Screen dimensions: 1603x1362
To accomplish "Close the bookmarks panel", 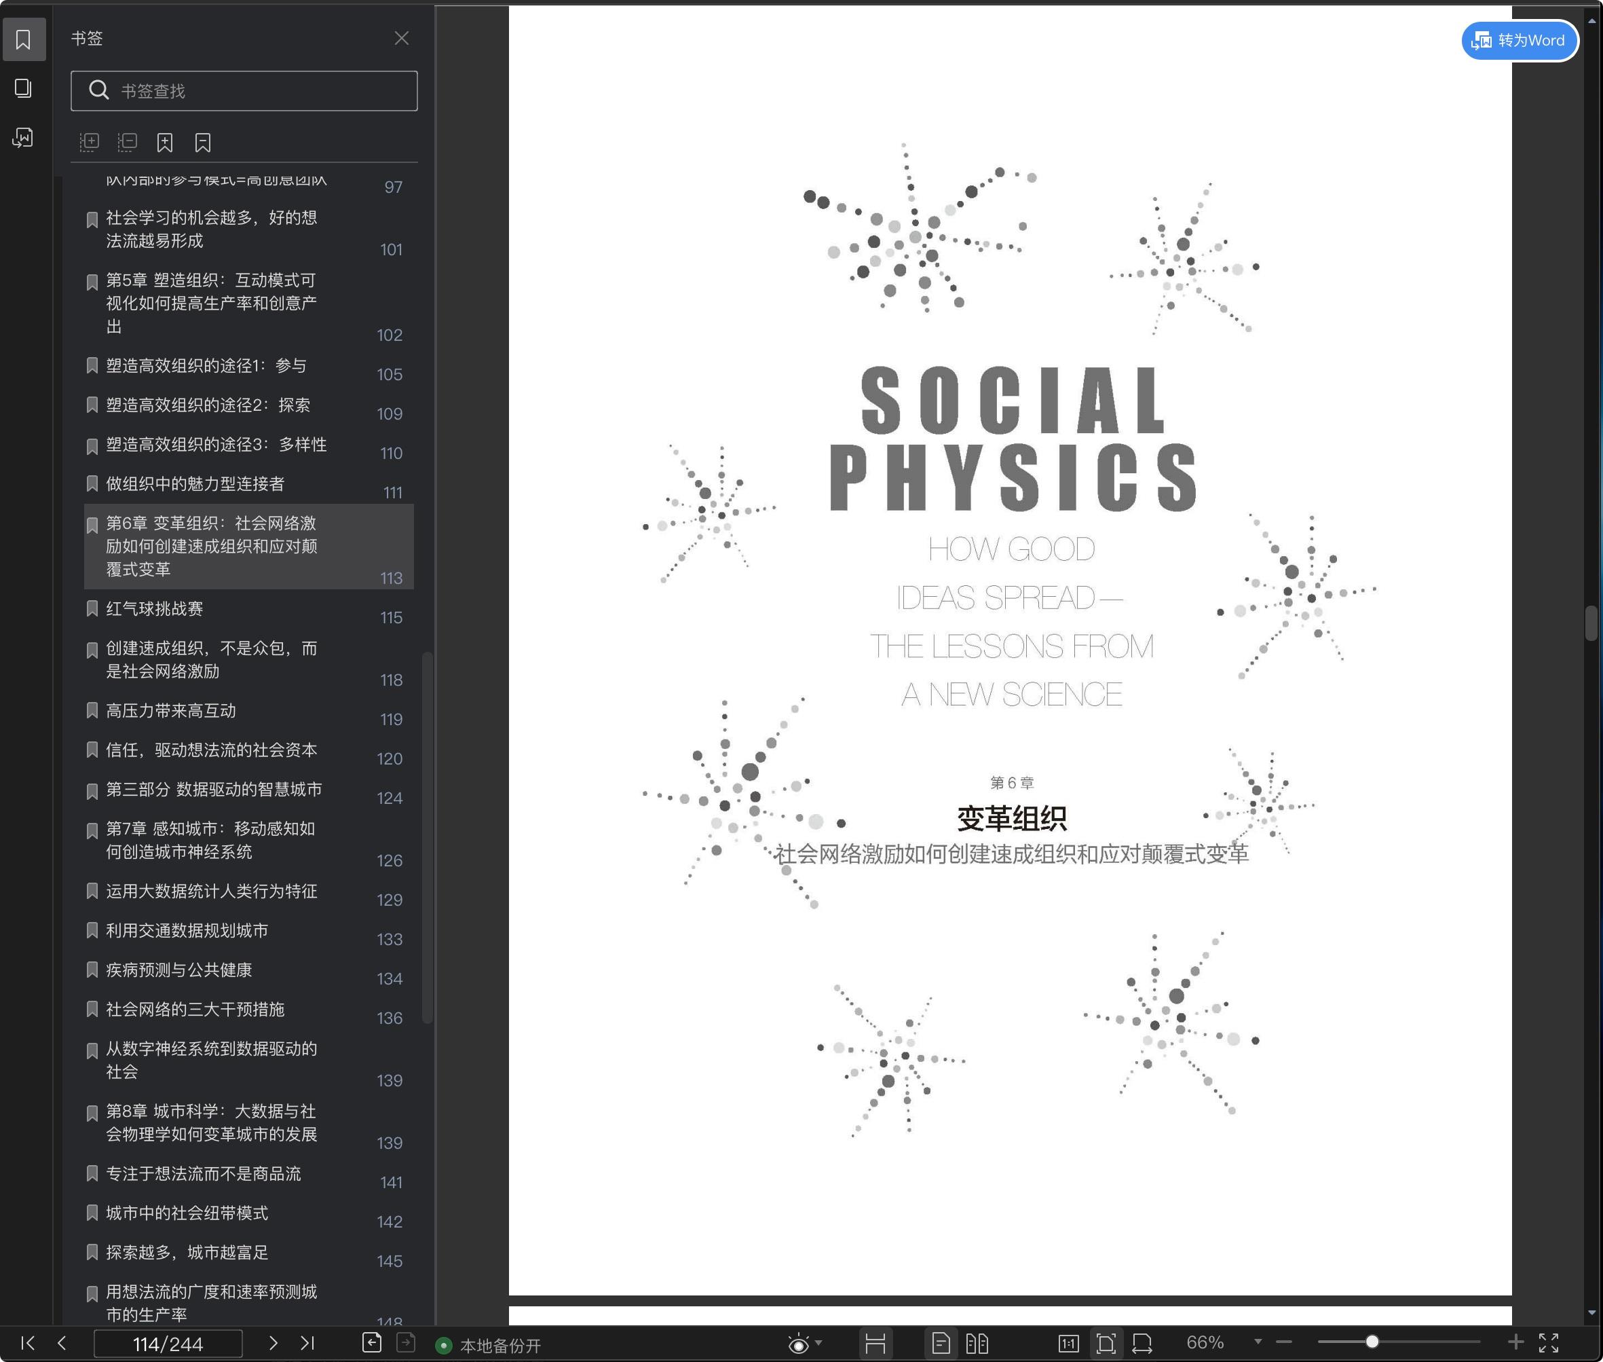I will pyautogui.click(x=401, y=39).
